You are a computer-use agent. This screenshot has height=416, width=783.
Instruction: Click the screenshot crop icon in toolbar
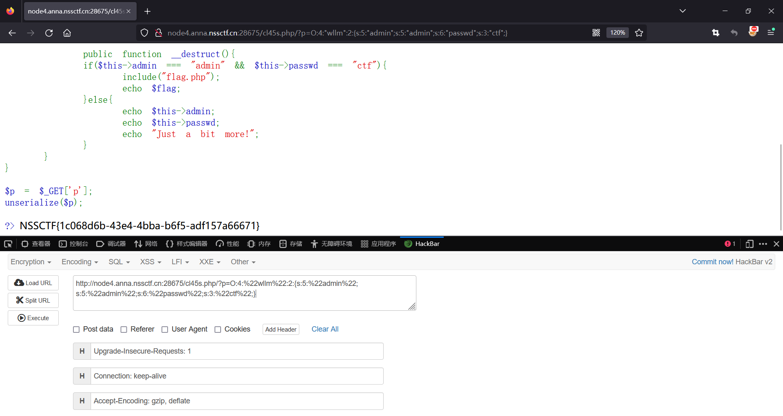point(716,33)
